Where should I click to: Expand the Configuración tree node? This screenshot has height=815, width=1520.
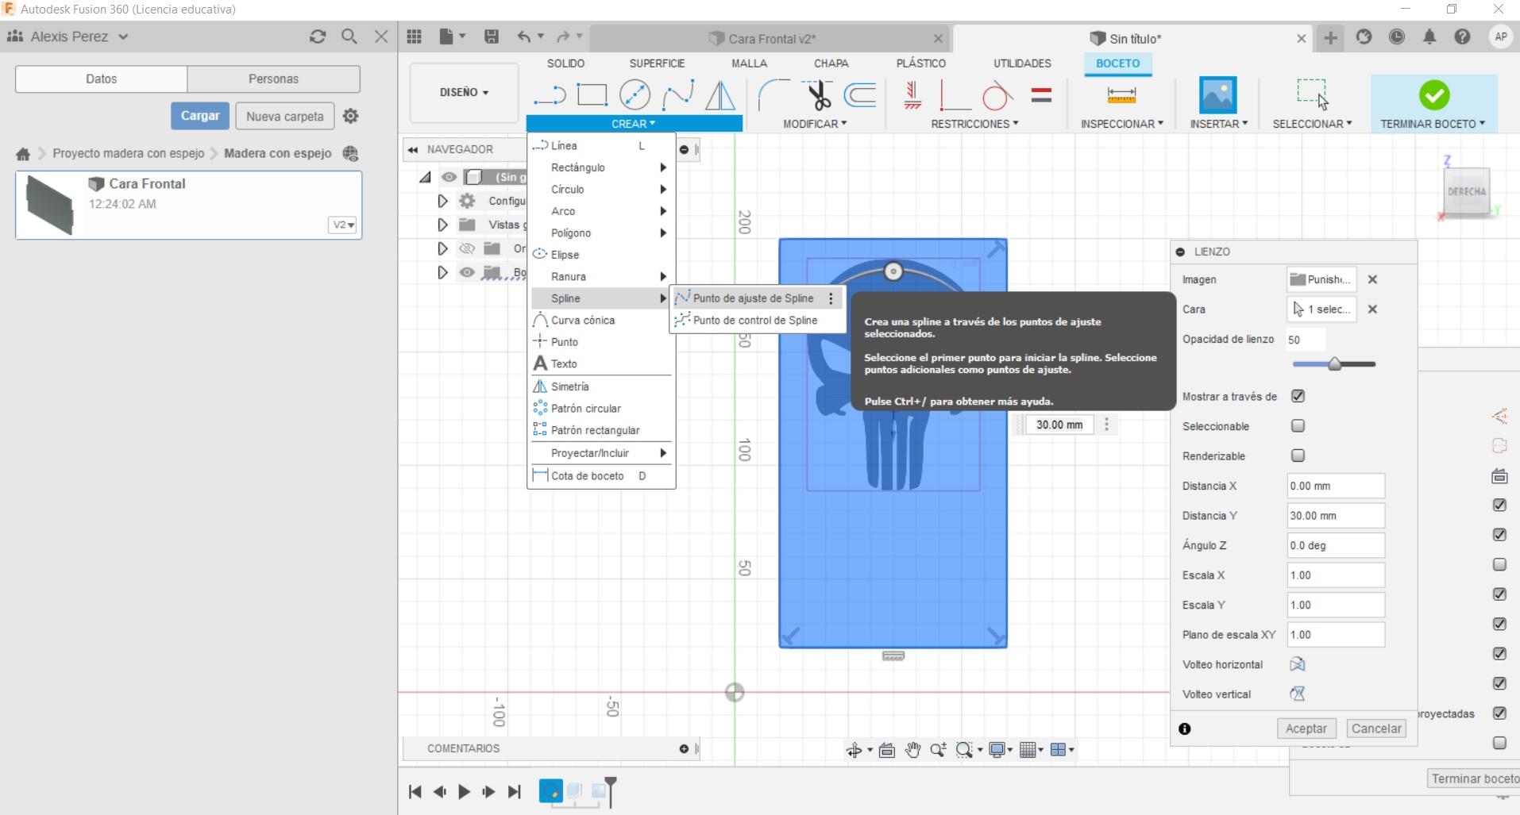[442, 201]
